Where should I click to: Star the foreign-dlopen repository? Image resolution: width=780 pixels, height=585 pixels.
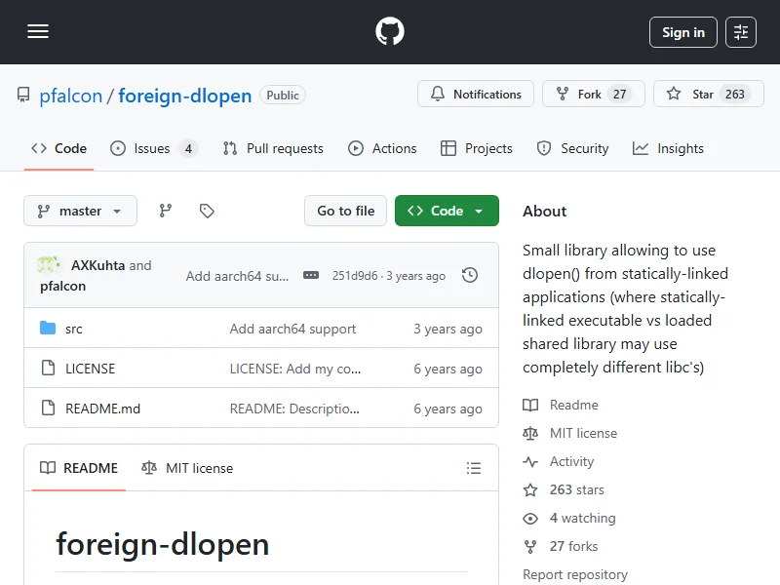tap(691, 95)
